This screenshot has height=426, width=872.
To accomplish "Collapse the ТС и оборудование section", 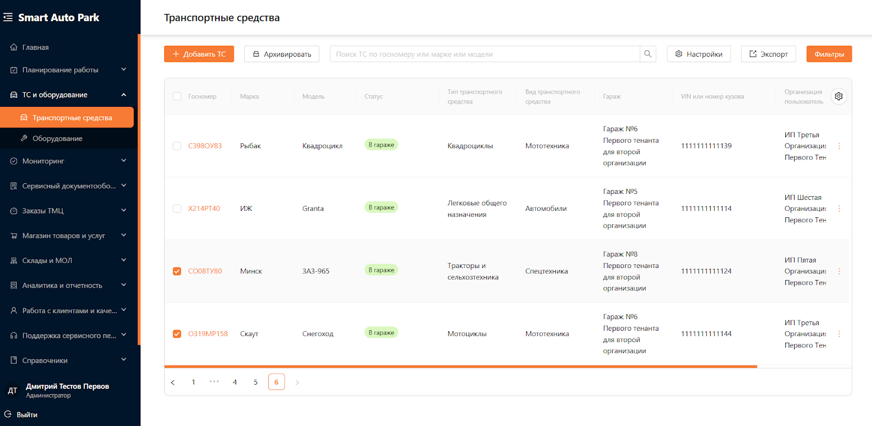I will pyautogui.click(x=124, y=95).
